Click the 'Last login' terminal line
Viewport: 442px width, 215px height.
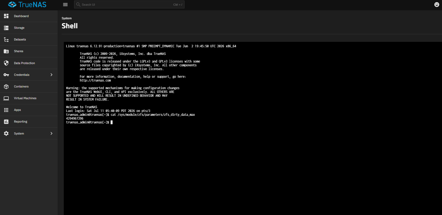pos(108,111)
